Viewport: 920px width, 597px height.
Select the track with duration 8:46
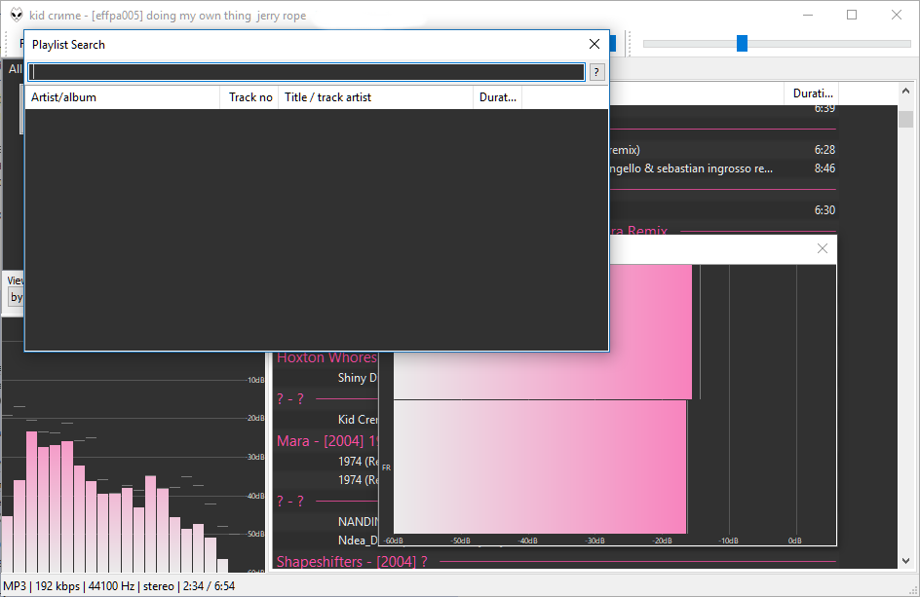723,168
